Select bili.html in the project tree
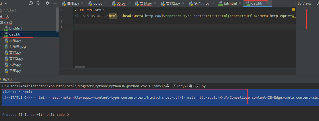Viewport: 319px width, 121px height. [x=16, y=28]
